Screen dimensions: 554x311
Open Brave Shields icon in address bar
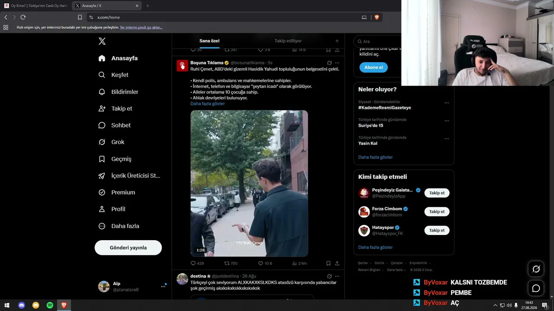[377, 17]
